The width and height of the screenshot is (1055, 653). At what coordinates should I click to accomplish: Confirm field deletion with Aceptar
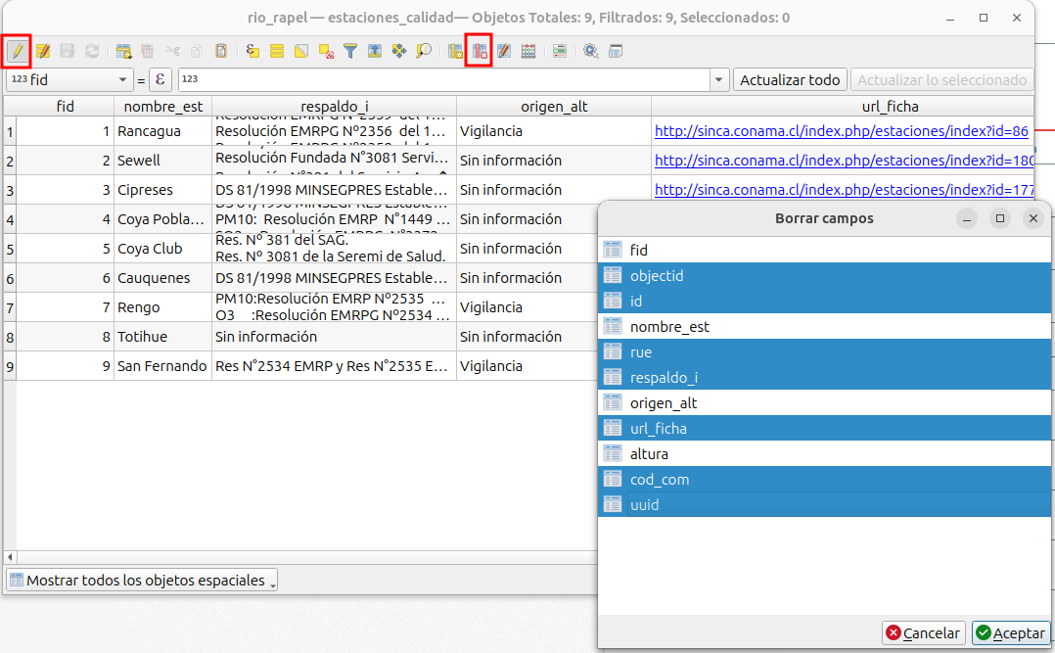coord(1011,633)
